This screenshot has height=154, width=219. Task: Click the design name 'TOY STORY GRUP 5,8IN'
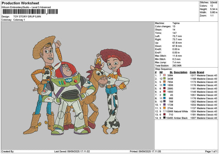click(x=27, y=17)
